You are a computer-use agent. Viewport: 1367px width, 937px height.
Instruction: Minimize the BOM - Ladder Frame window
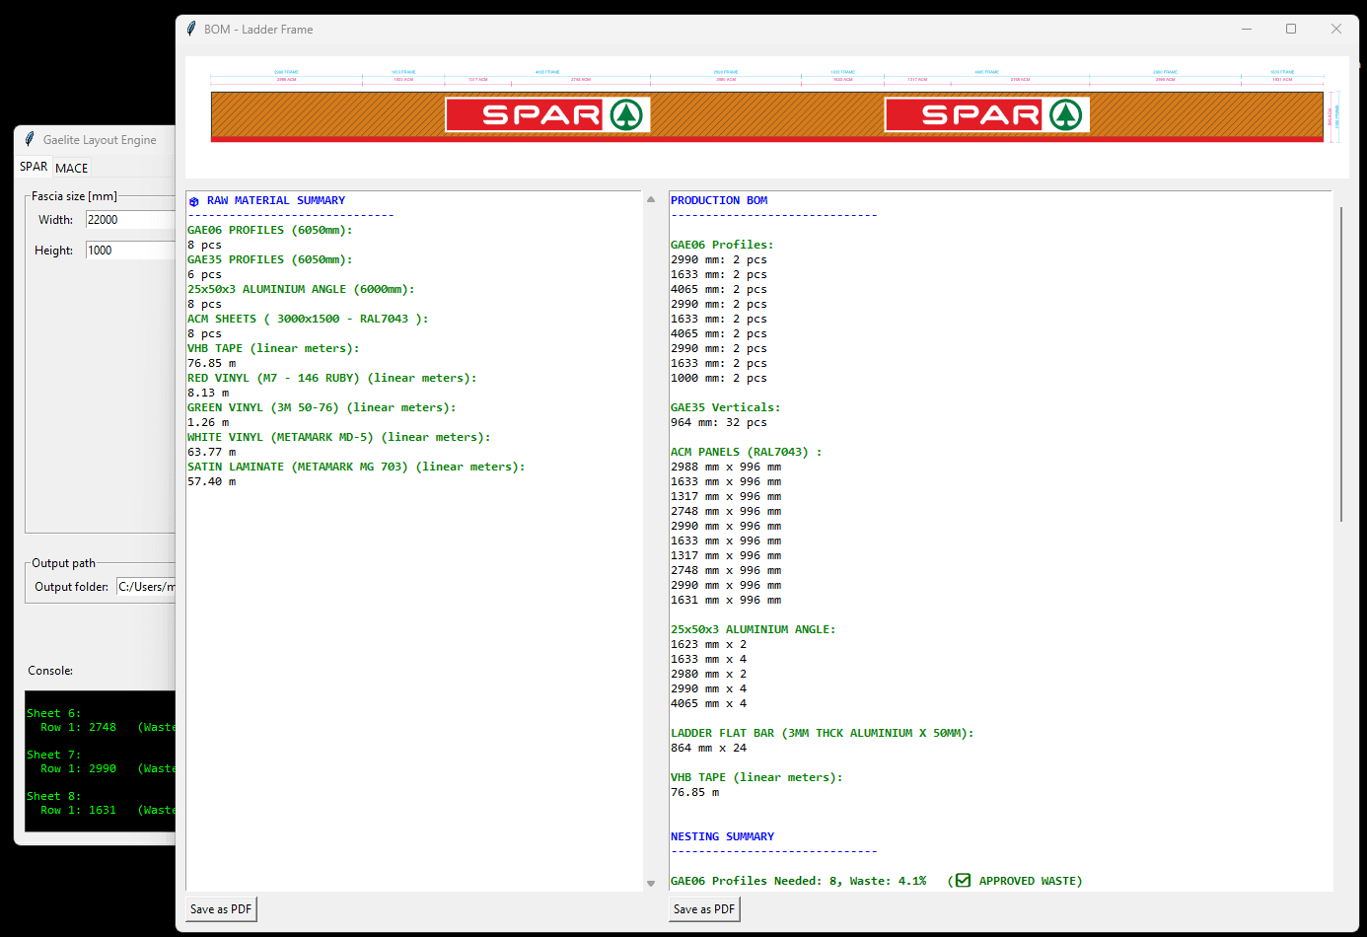point(1247,29)
